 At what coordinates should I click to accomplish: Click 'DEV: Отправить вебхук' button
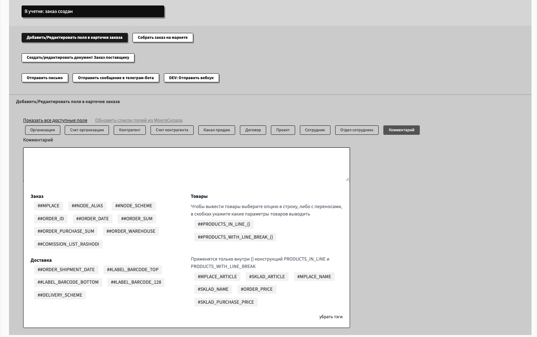pos(191,78)
